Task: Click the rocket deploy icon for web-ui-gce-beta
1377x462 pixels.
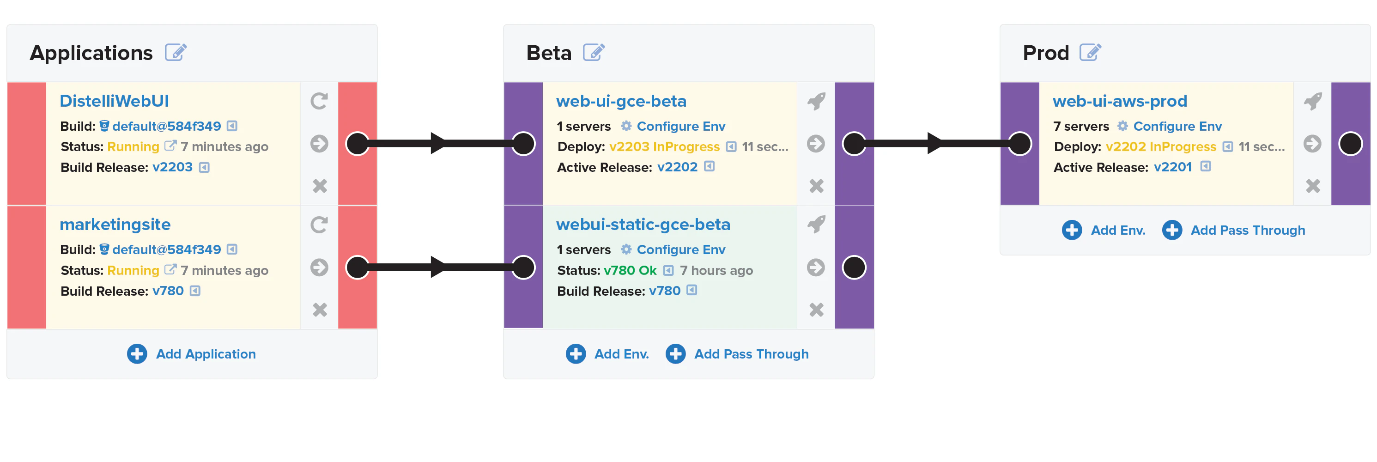Action: (816, 101)
